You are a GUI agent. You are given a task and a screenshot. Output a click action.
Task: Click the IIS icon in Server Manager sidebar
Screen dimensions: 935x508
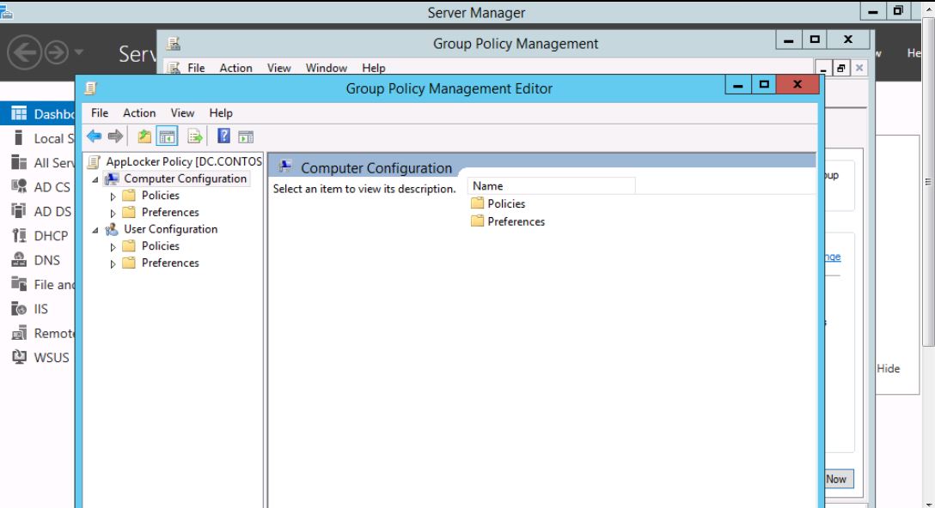[19, 309]
